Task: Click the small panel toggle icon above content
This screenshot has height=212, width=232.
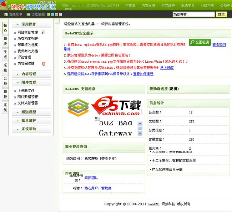Action: tap(57, 21)
